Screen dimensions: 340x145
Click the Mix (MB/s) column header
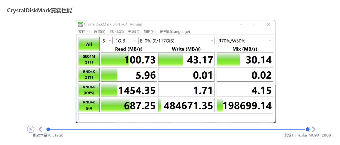(x=245, y=49)
